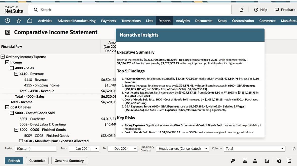Go to the Home dashboard icon
The height and width of the screenshot is (166, 297).
tap(30, 21)
